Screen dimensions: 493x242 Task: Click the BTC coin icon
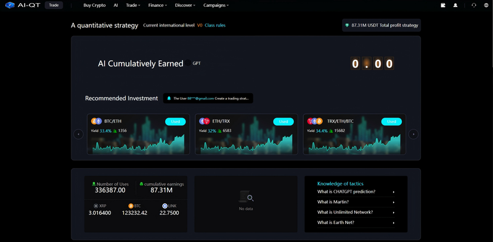coord(131,206)
